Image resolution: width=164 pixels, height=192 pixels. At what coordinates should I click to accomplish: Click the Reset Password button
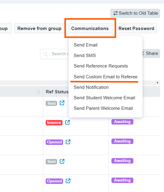[136, 28]
